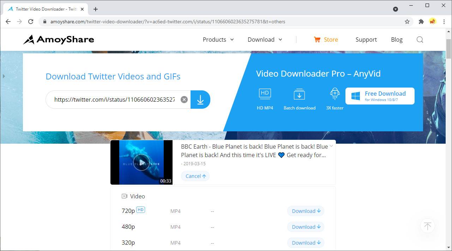This screenshot has height=251, width=452.
Task: Open the Products dropdown menu
Action: tap(218, 40)
